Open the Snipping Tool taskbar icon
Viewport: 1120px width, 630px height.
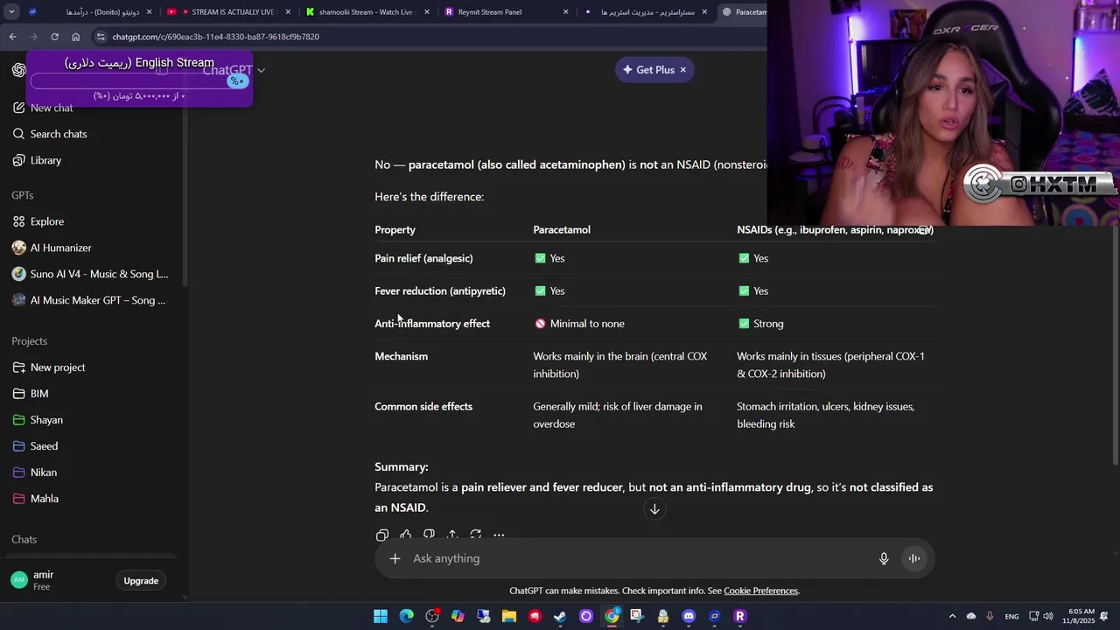tap(637, 616)
